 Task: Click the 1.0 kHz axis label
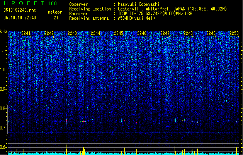3,70
